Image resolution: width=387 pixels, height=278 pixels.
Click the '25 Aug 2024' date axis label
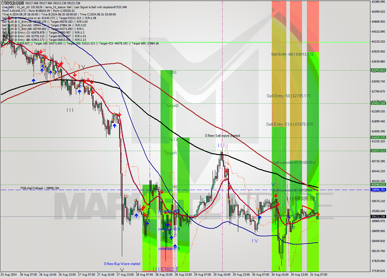click(9, 275)
